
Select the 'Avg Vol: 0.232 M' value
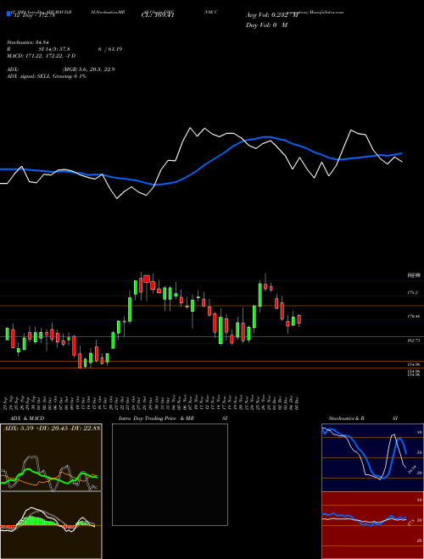click(x=271, y=15)
